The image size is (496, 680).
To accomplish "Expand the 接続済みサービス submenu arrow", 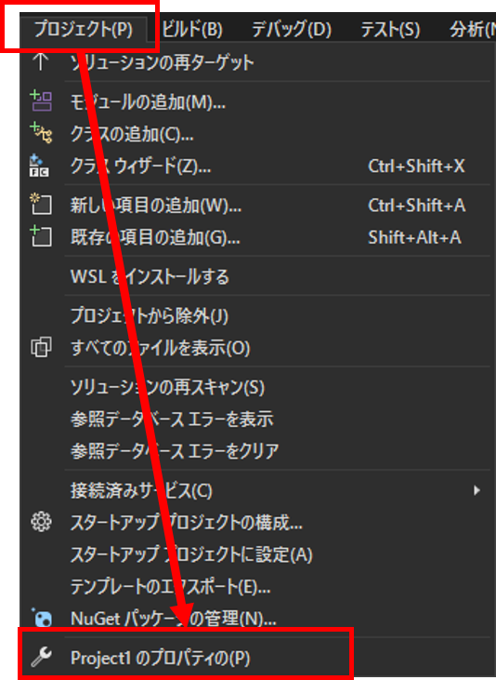I will click(476, 490).
